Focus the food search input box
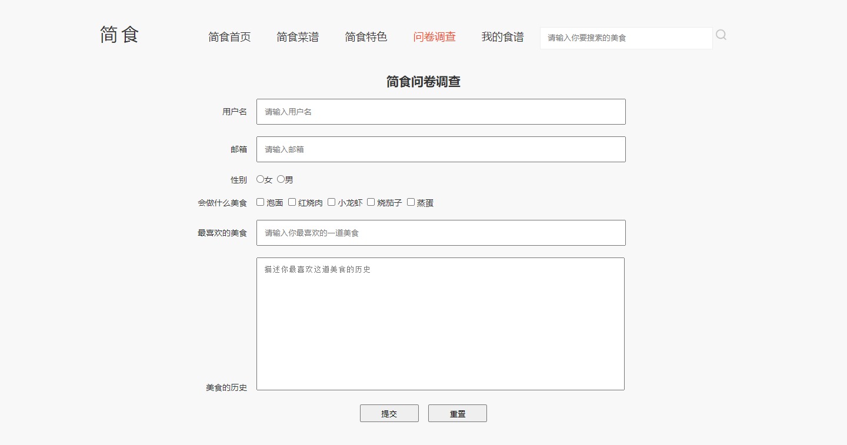 tap(626, 38)
